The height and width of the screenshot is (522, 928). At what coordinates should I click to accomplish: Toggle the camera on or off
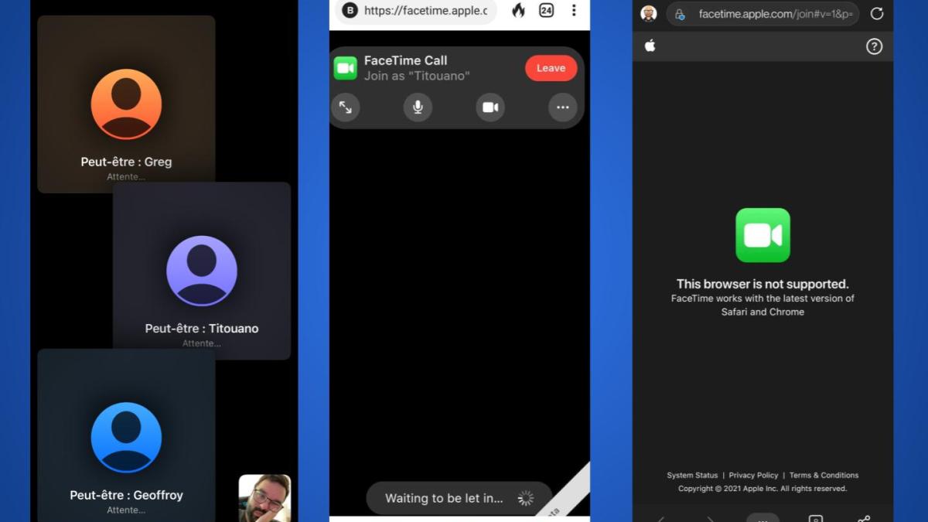coord(490,107)
